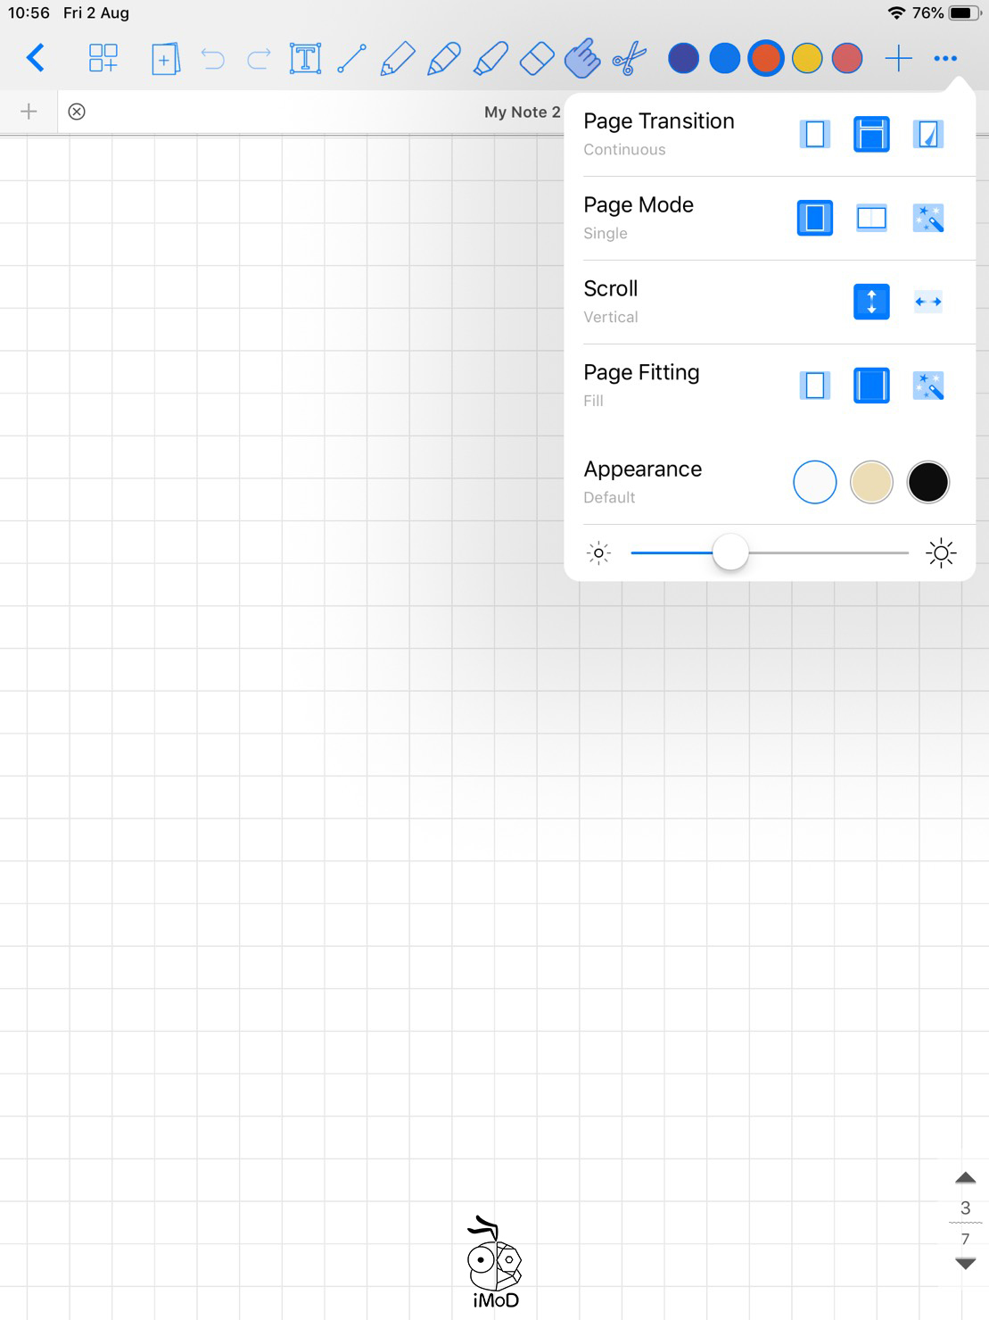
Task: Select the Text tool in the toolbar
Action: [x=304, y=57]
